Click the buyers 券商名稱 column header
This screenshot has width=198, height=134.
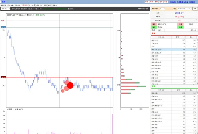point(161,37)
